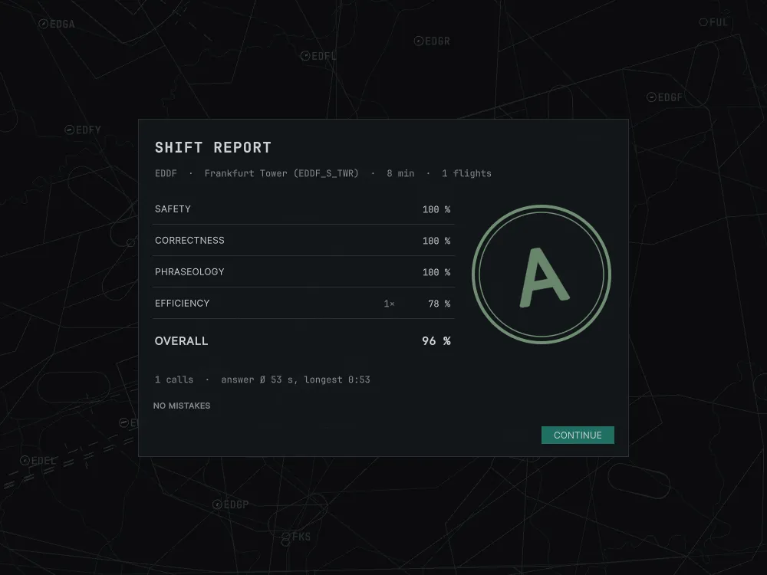Viewport: 767px width, 575px height.
Task: Click the 'answer Ø 53 s, longest 0:53' text
Action: coord(295,379)
